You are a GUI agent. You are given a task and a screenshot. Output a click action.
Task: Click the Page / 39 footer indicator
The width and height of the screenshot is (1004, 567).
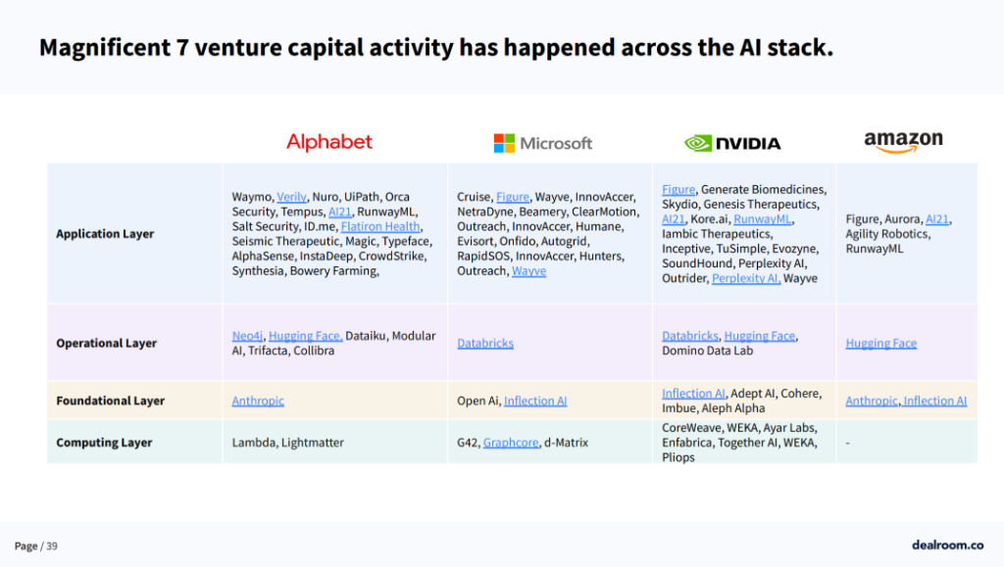coord(36,545)
